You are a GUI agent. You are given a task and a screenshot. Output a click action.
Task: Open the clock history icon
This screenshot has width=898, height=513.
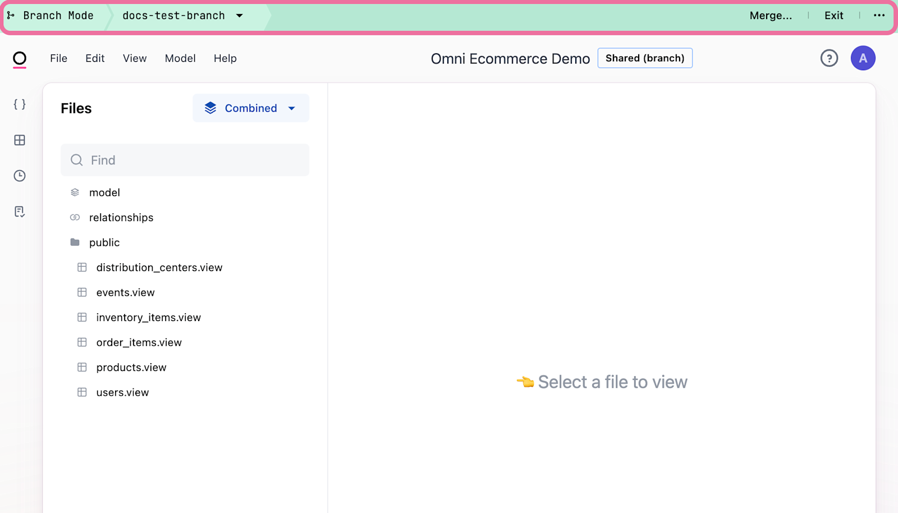tap(20, 176)
